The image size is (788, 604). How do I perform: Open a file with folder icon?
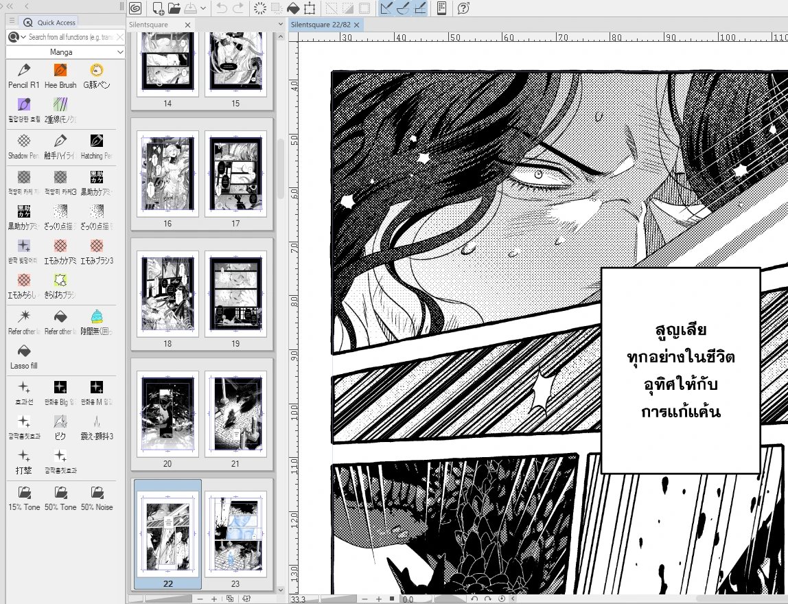(x=174, y=8)
